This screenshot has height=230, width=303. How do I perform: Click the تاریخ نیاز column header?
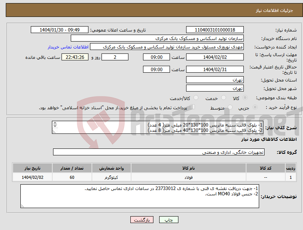pyautogui.click(x=32, y=168)
